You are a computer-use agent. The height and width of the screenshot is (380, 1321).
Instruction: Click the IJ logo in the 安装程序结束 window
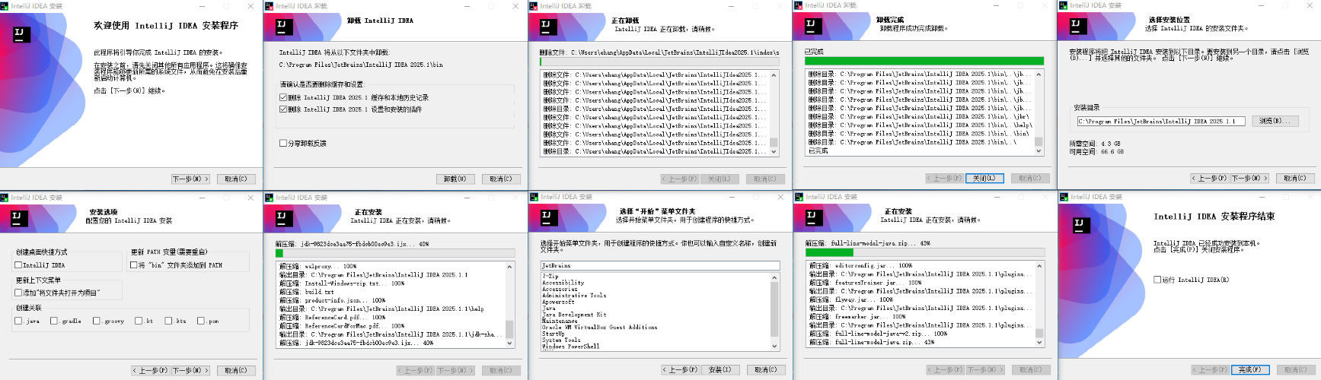(1081, 225)
